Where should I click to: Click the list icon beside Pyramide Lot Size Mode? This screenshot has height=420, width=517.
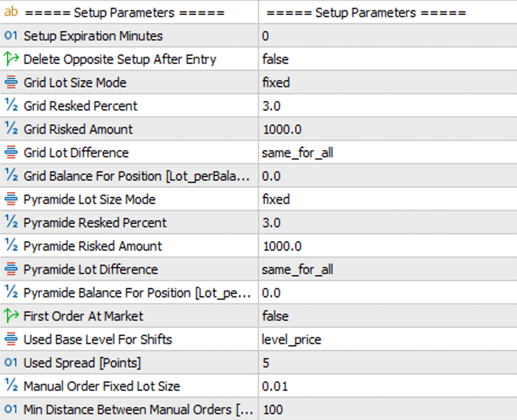coord(12,199)
